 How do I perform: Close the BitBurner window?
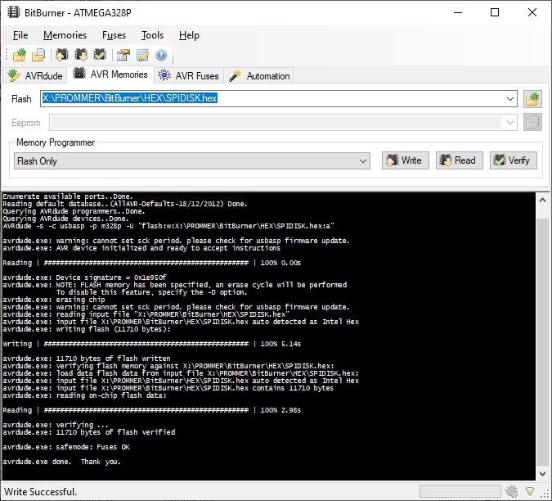point(532,12)
